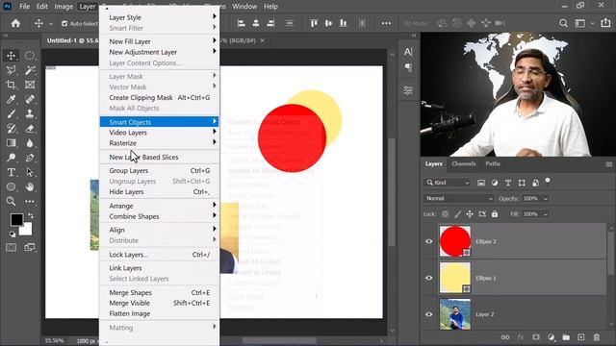
Task: Create a new layer with plus icon
Action: pyautogui.click(x=581, y=337)
